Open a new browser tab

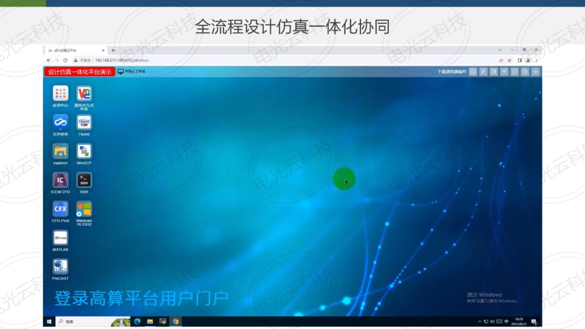pos(113,50)
